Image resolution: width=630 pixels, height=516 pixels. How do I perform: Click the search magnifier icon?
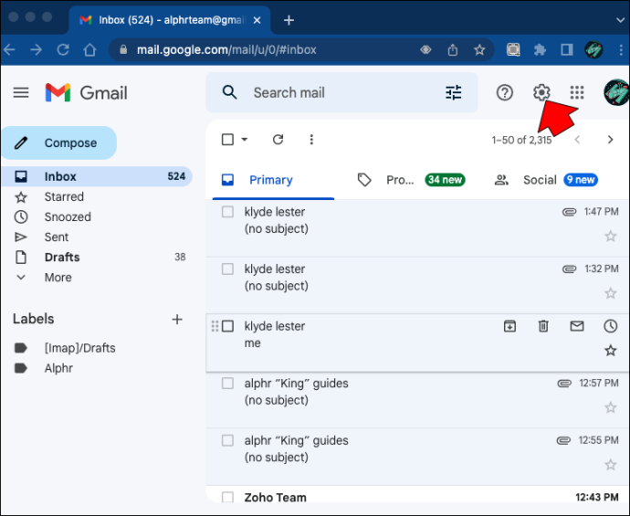229,92
